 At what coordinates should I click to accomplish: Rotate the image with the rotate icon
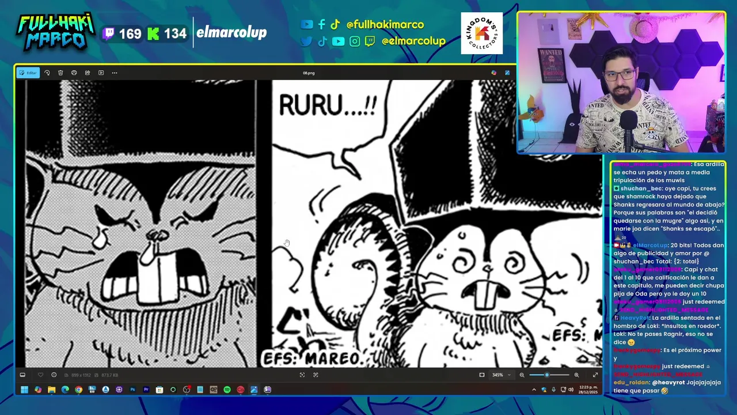pos(47,73)
